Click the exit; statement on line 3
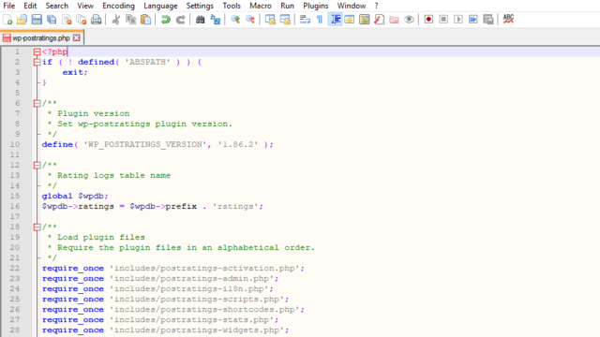Viewport: 600px width, 337px height. (75, 72)
